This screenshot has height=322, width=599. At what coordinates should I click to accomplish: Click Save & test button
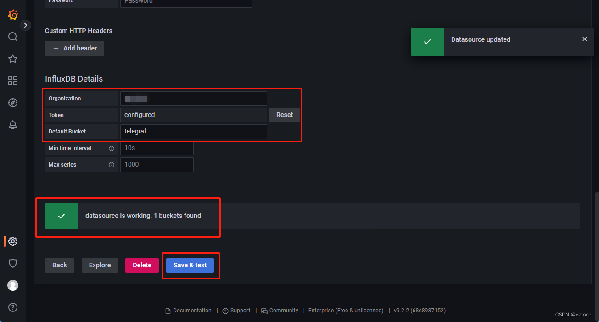[190, 265]
